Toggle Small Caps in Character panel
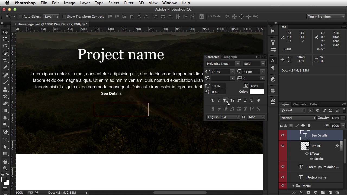 tap(232, 100)
